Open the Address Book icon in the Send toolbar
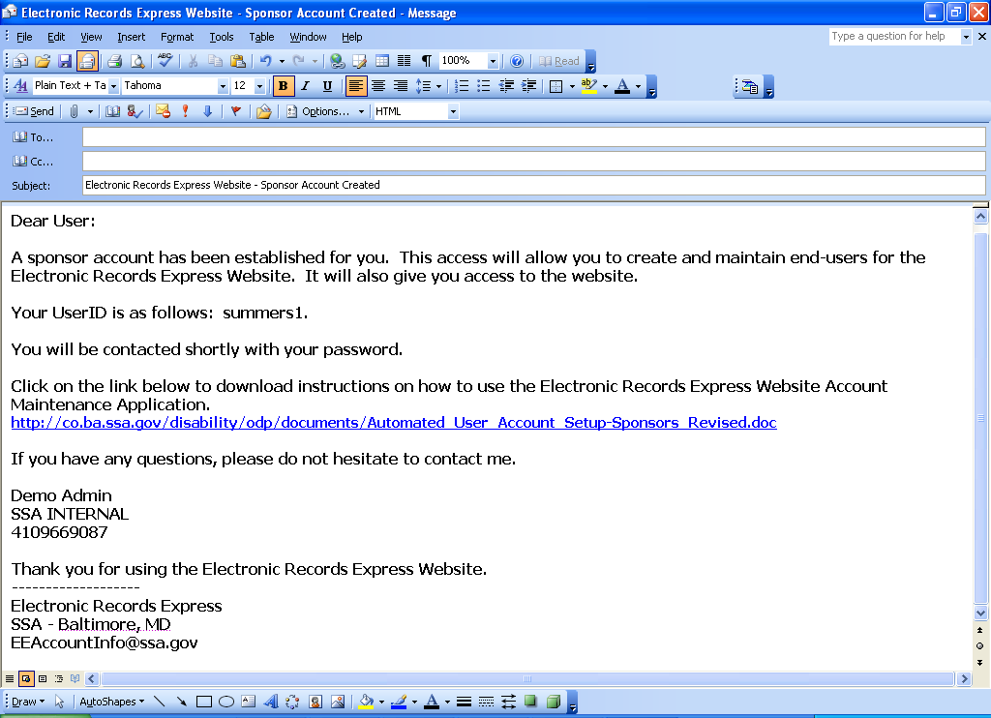Viewport: 991px width, 718px height. pos(112,112)
